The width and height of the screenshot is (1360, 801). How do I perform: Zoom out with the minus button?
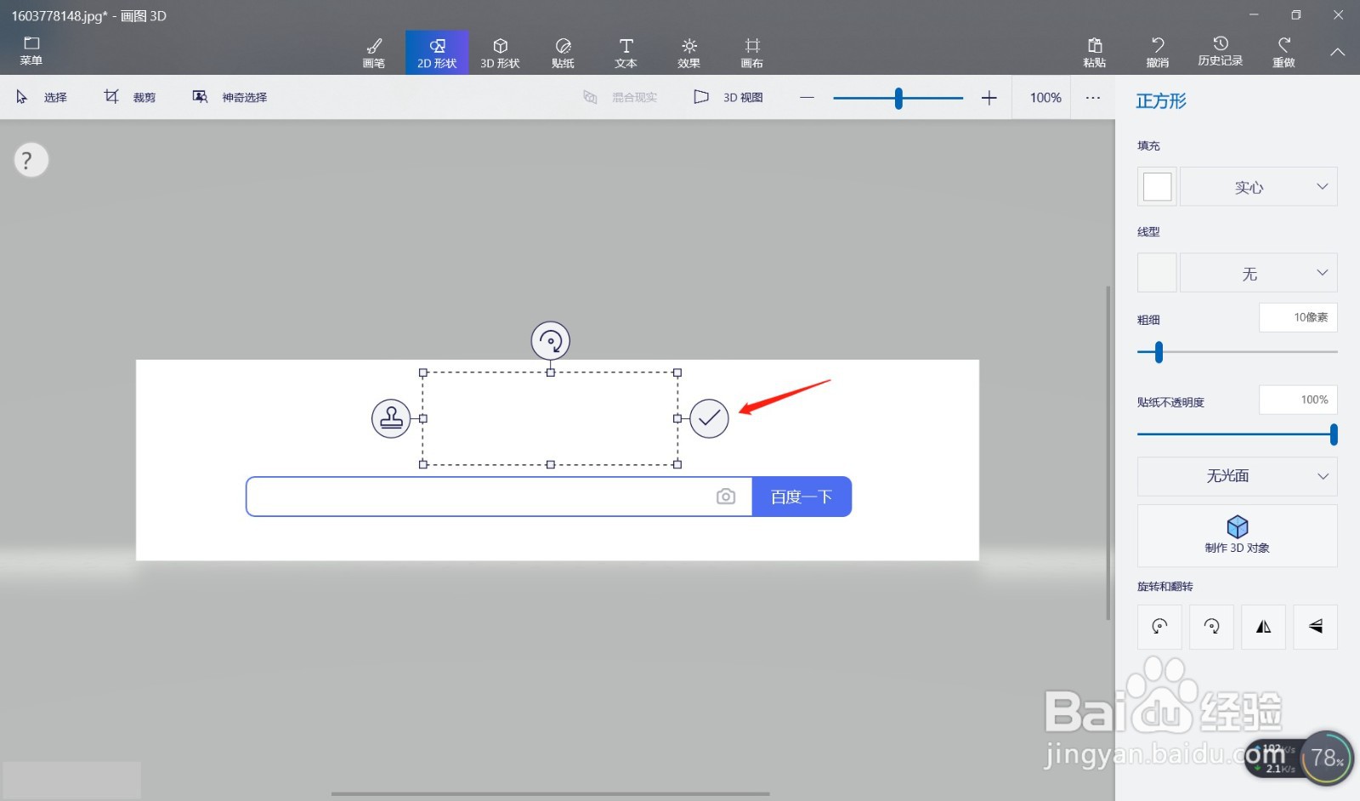[807, 98]
